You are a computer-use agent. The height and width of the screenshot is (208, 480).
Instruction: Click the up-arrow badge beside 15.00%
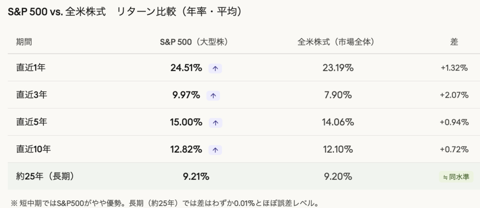215,123
